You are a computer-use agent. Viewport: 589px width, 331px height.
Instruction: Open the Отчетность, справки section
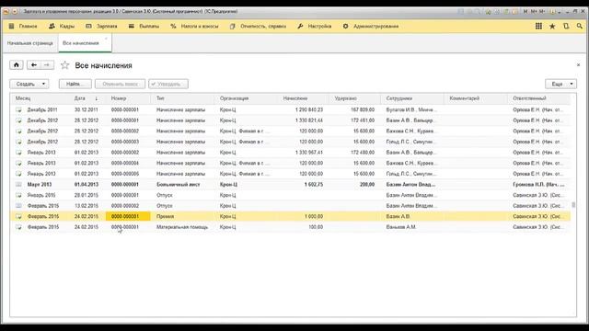[x=258, y=27]
